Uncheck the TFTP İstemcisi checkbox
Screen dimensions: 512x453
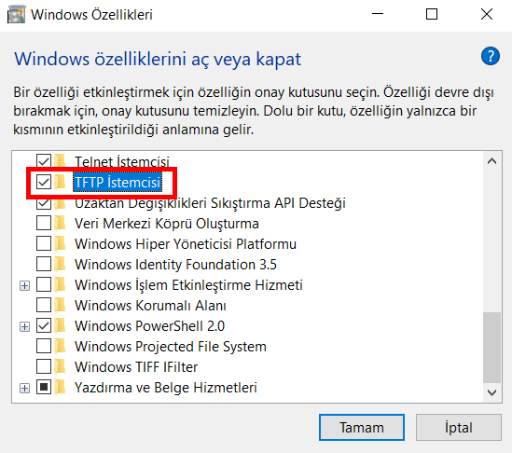[x=44, y=182]
